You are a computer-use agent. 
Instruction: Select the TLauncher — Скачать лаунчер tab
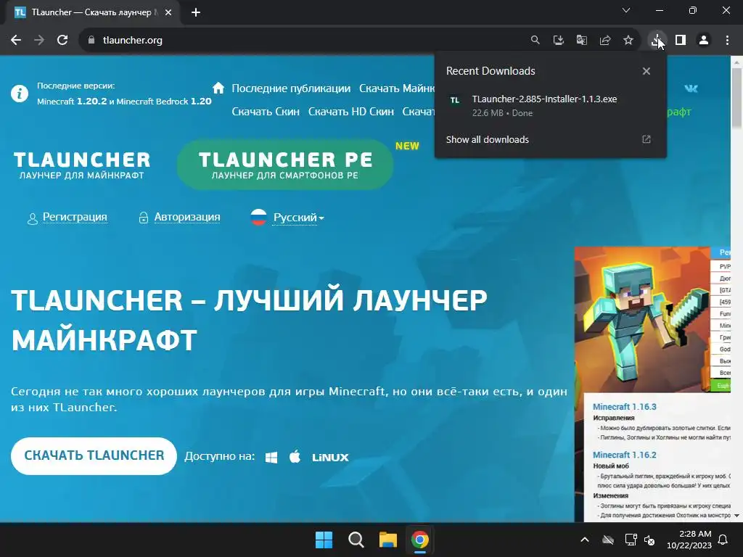tap(92, 13)
